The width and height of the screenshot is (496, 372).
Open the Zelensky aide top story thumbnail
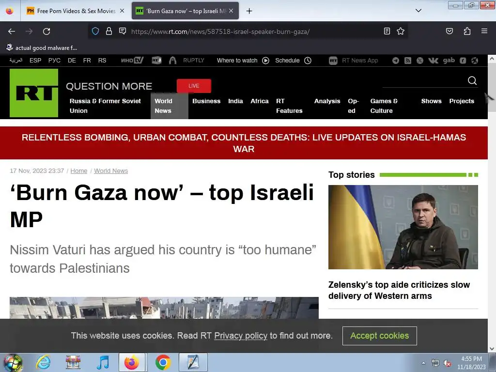403,227
